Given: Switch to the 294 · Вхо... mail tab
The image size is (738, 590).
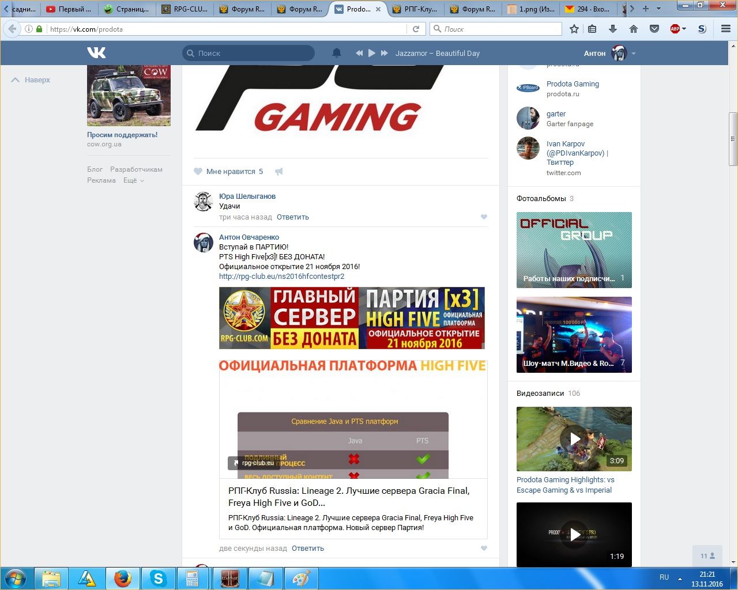Looking at the screenshot, I should click(x=588, y=9).
